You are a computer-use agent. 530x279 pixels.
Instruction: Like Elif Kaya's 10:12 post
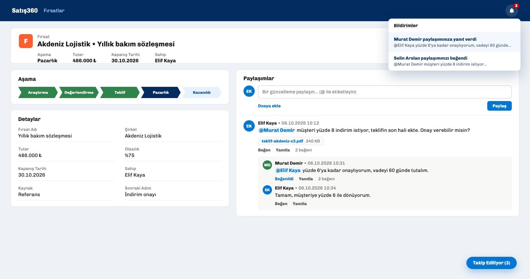click(x=264, y=150)
